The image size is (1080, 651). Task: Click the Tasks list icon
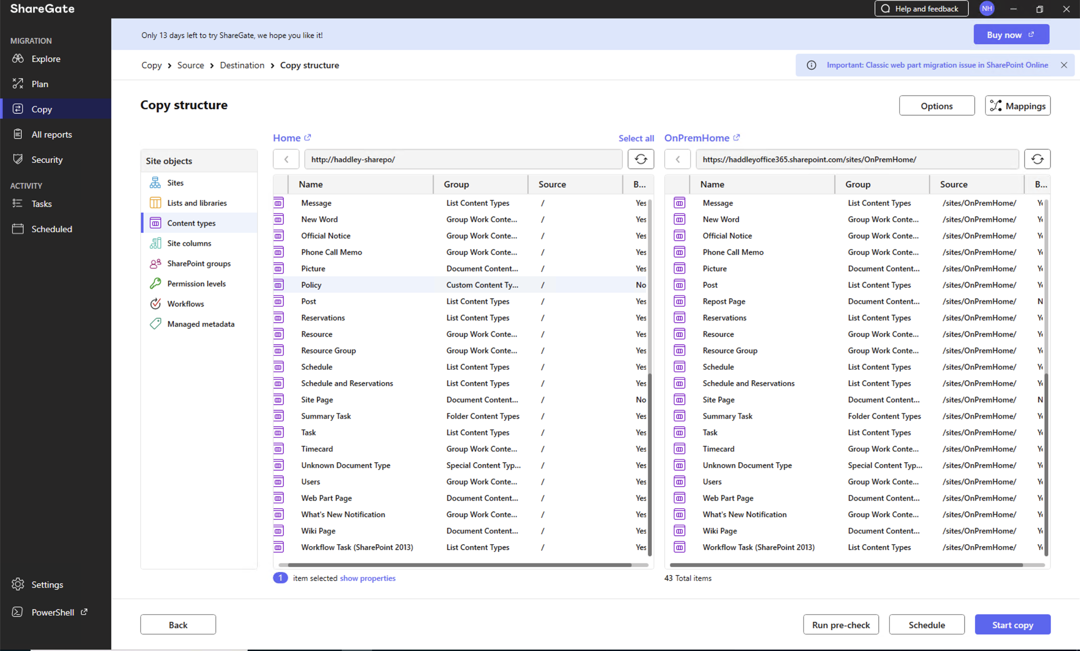[18, 204]
